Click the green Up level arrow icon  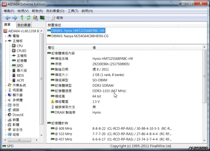coord(22,18)
